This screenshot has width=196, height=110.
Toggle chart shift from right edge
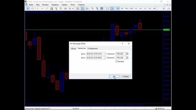(112, 9)
